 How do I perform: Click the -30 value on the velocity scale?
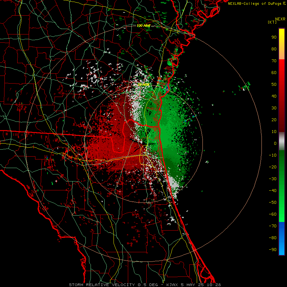pyautogui.click(x=273, y=179)
